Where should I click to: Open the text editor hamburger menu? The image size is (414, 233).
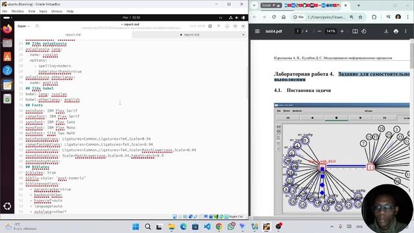[x=219, y=26]
